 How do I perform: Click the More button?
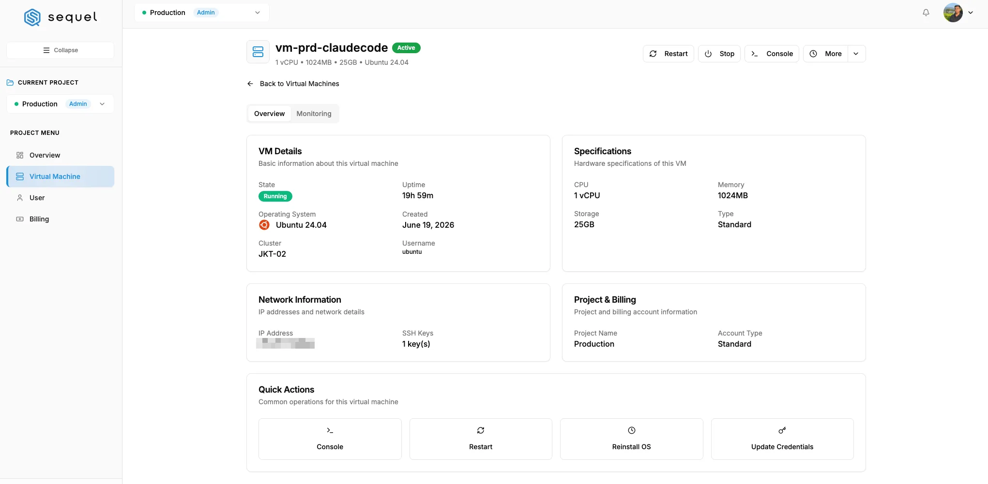tap(826, 54)
